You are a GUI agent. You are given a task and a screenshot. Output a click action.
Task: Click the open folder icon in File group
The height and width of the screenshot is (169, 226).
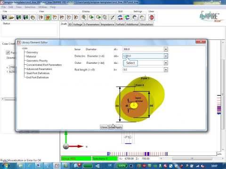point(12,17)
